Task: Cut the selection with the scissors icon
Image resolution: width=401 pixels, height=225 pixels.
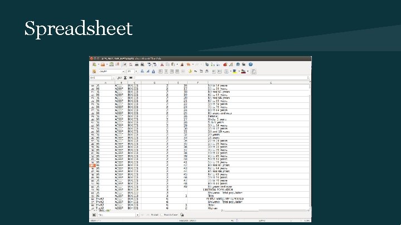Action: 162,64
